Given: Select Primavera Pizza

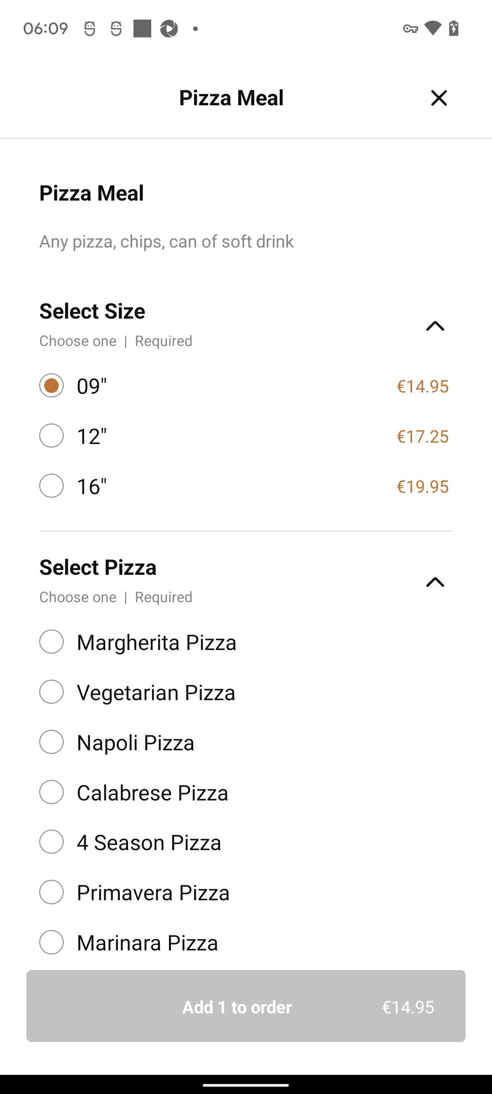Looking at the screenshot, I should [51, 892].
